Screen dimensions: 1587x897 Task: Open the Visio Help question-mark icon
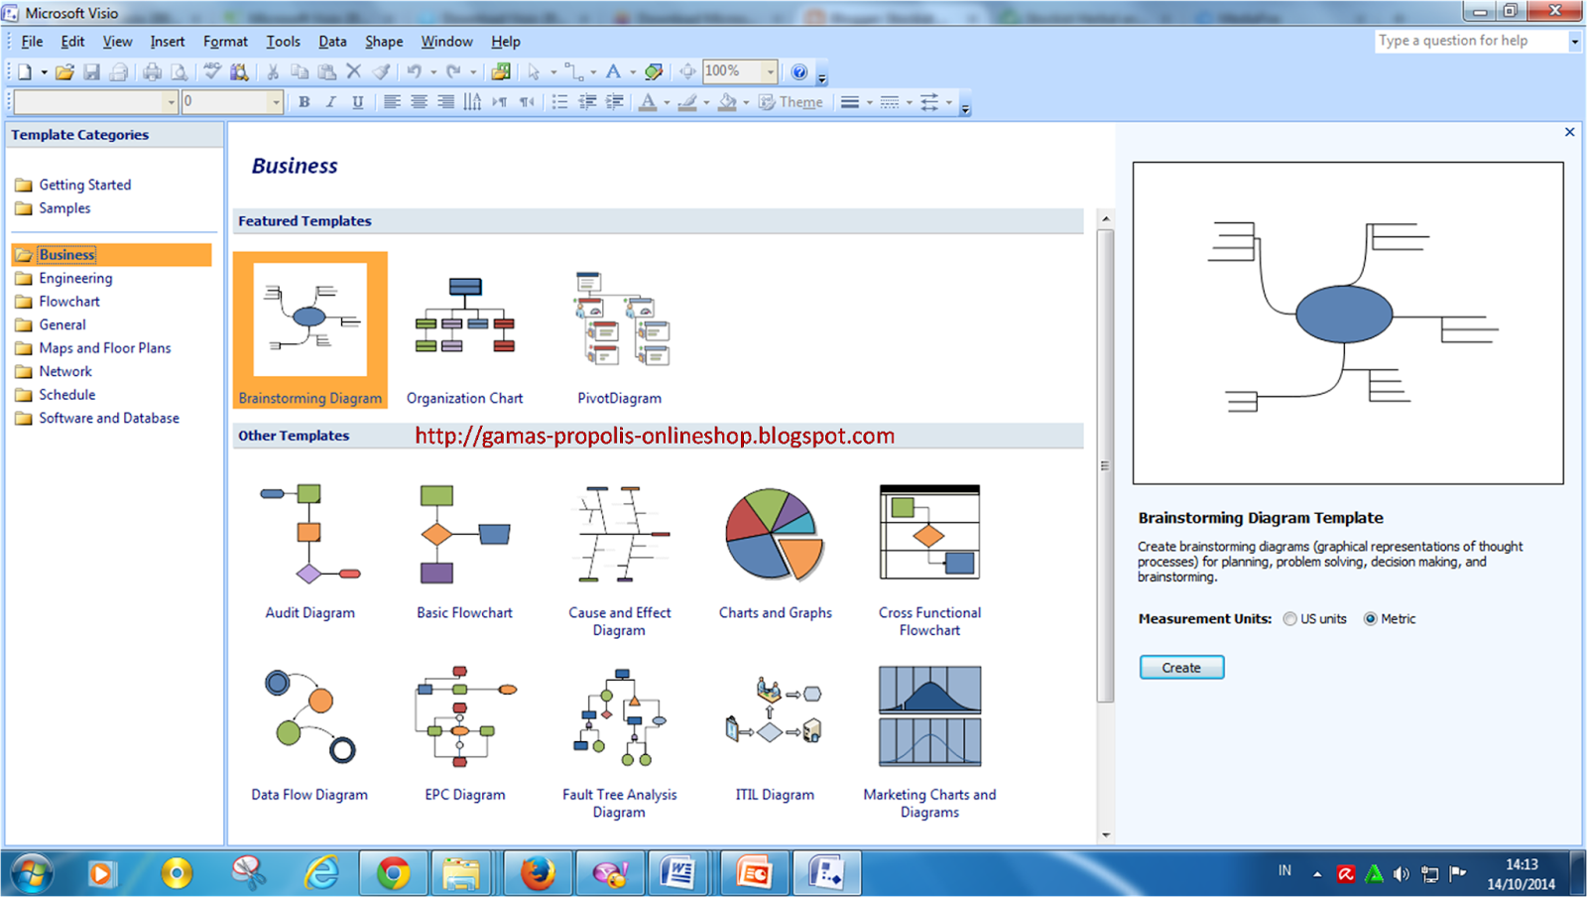tap(799, 71)
